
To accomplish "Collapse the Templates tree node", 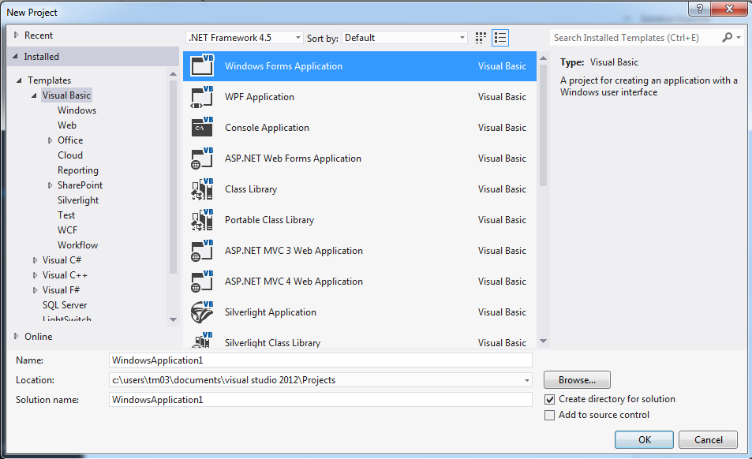I will pos(19,80).
